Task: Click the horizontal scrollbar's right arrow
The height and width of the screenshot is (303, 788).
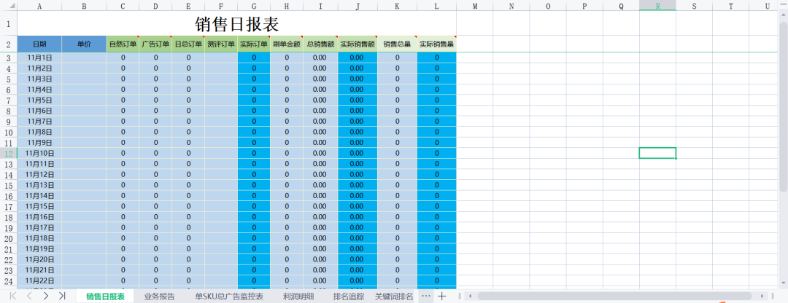Action: pyautogui.click(x=762, y=296)
